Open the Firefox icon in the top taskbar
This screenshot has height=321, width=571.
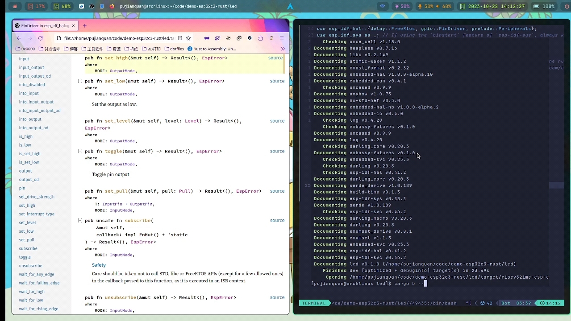pos(112,6)
